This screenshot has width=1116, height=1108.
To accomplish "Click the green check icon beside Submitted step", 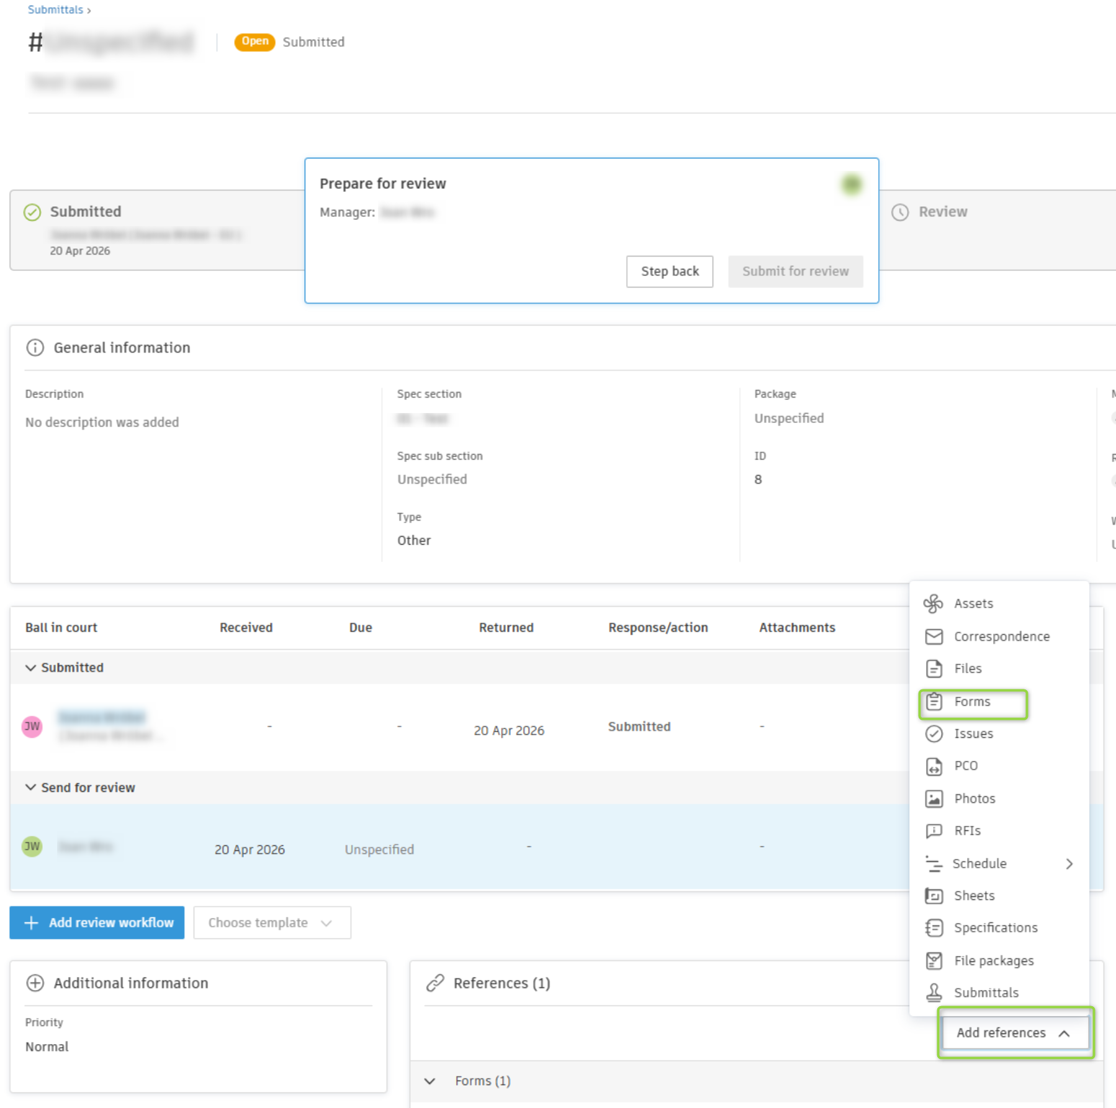I will click(x=32, y=212).
